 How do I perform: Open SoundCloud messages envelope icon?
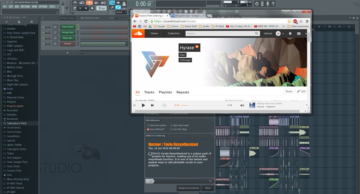(x=299, y=34)
